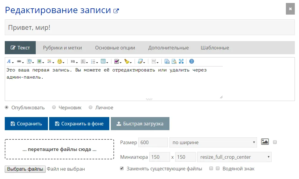Open the font formatting (A) tool

click(9, 62)
